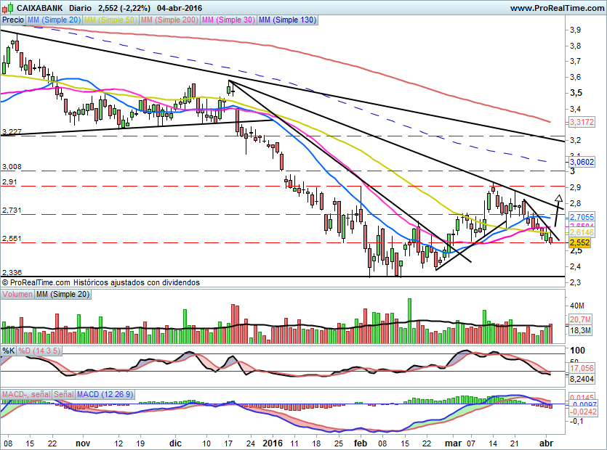Open the MM (Simple 20) blue moving average label

[x=54, y=20]
